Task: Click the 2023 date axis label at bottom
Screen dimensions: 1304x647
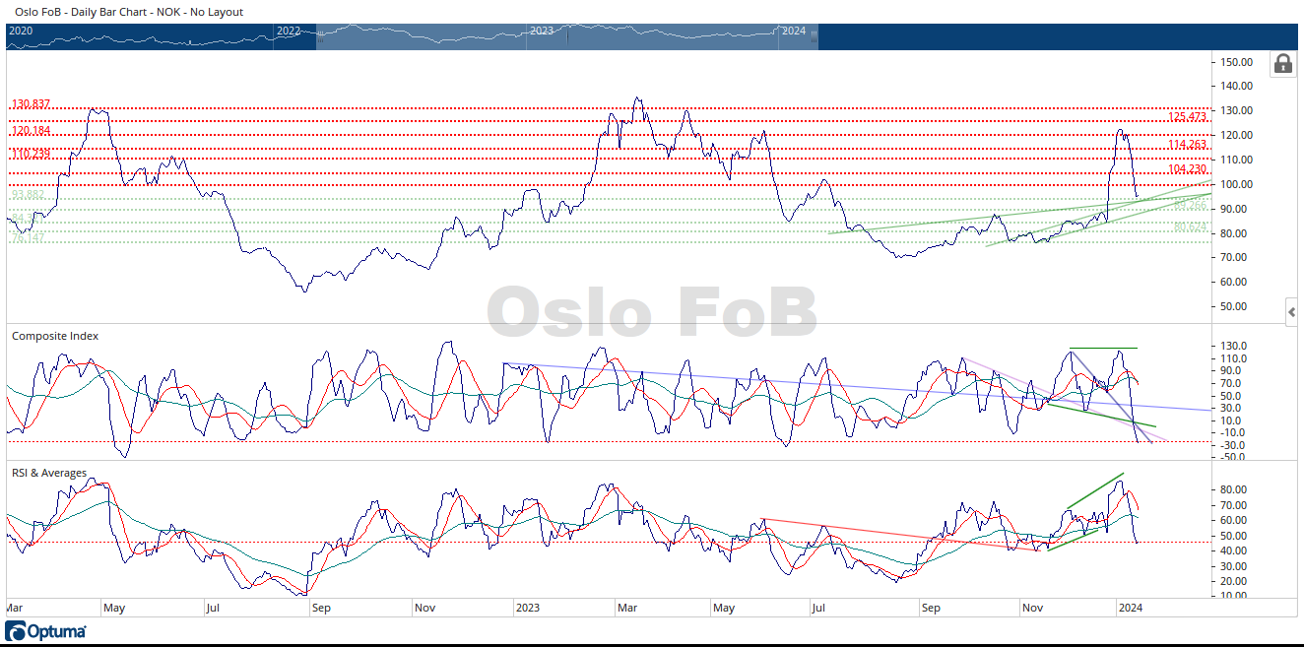Action: (x=528, y=609)
